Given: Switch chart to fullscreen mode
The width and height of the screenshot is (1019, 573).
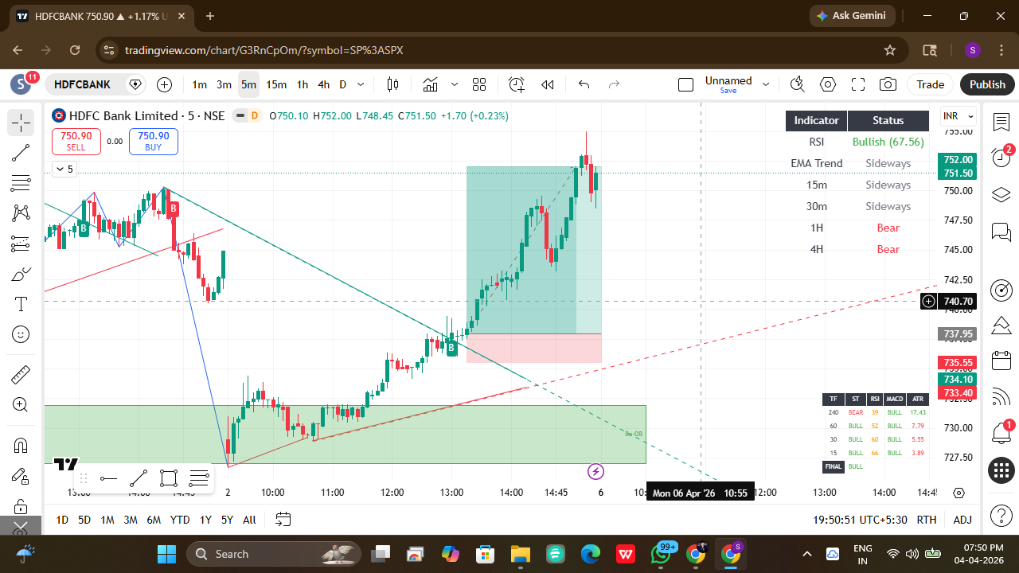Looking at the screenshot, I should pos(858,84).
